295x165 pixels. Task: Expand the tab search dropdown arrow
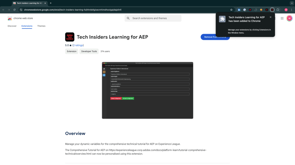292,3
